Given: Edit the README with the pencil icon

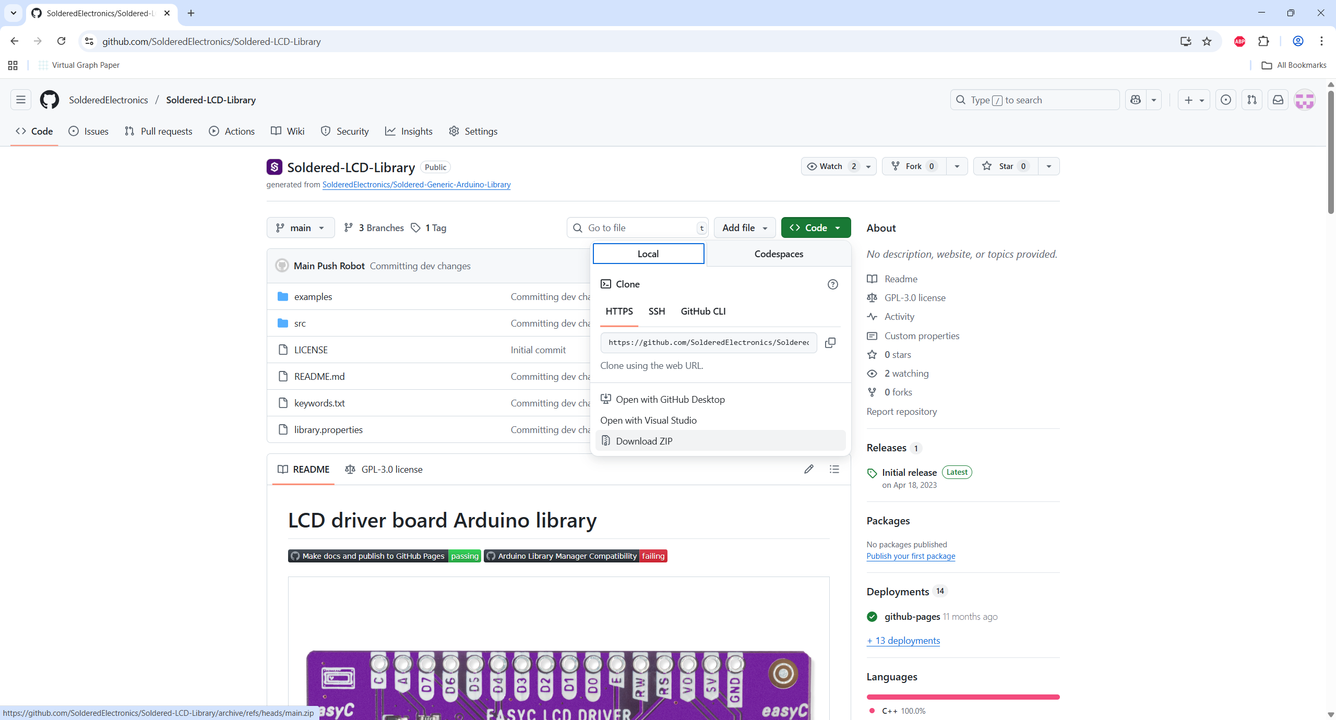Looking at the screenshot, I should pos(808,469).
